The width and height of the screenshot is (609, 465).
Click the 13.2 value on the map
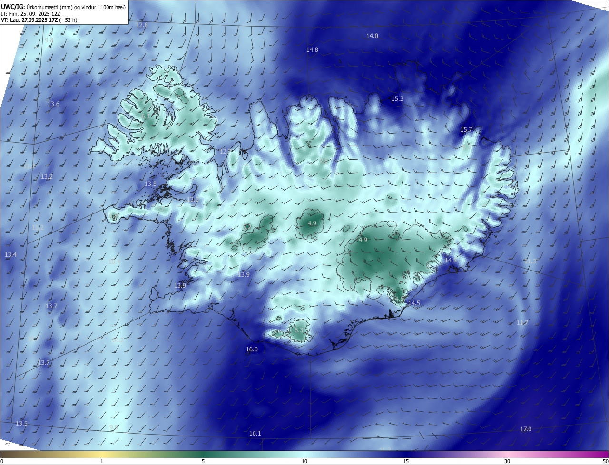[47, 176]
